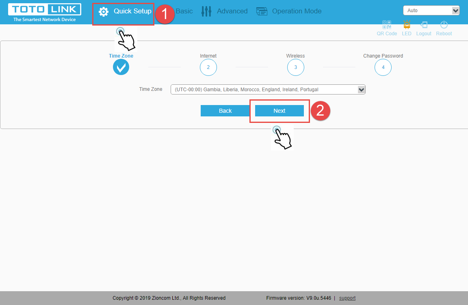468x305 pixels.
Task: Click the Quick Setup gear icon
Action: coord(104,12)
